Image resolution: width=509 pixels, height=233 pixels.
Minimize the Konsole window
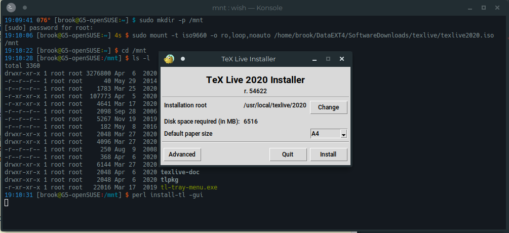(x=469, y=8)
